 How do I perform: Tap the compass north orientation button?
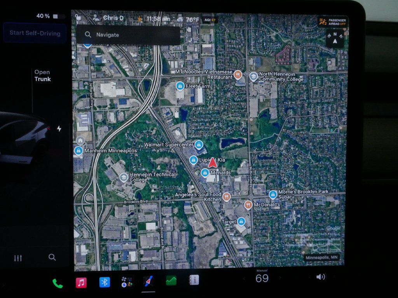click(335, 39)
